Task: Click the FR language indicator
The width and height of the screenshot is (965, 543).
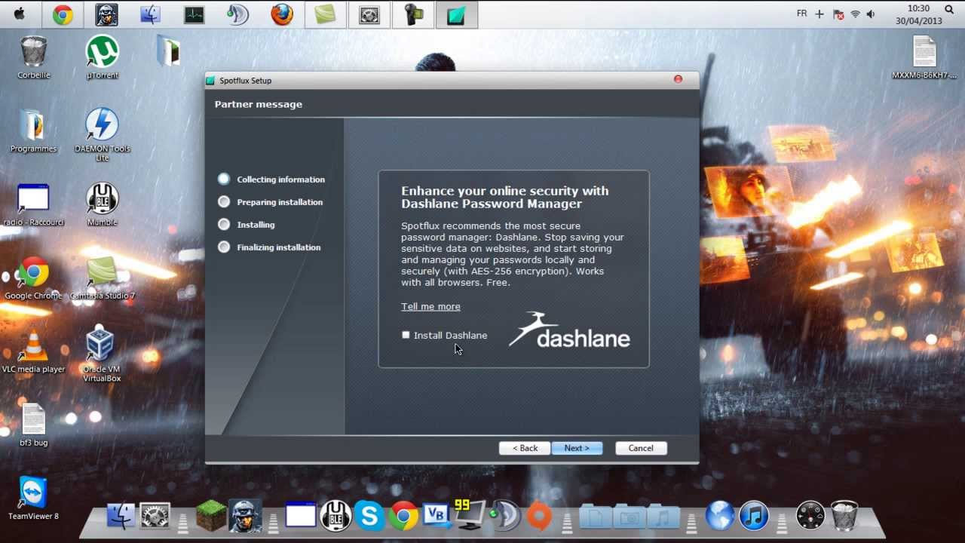Action: point(801,14)
